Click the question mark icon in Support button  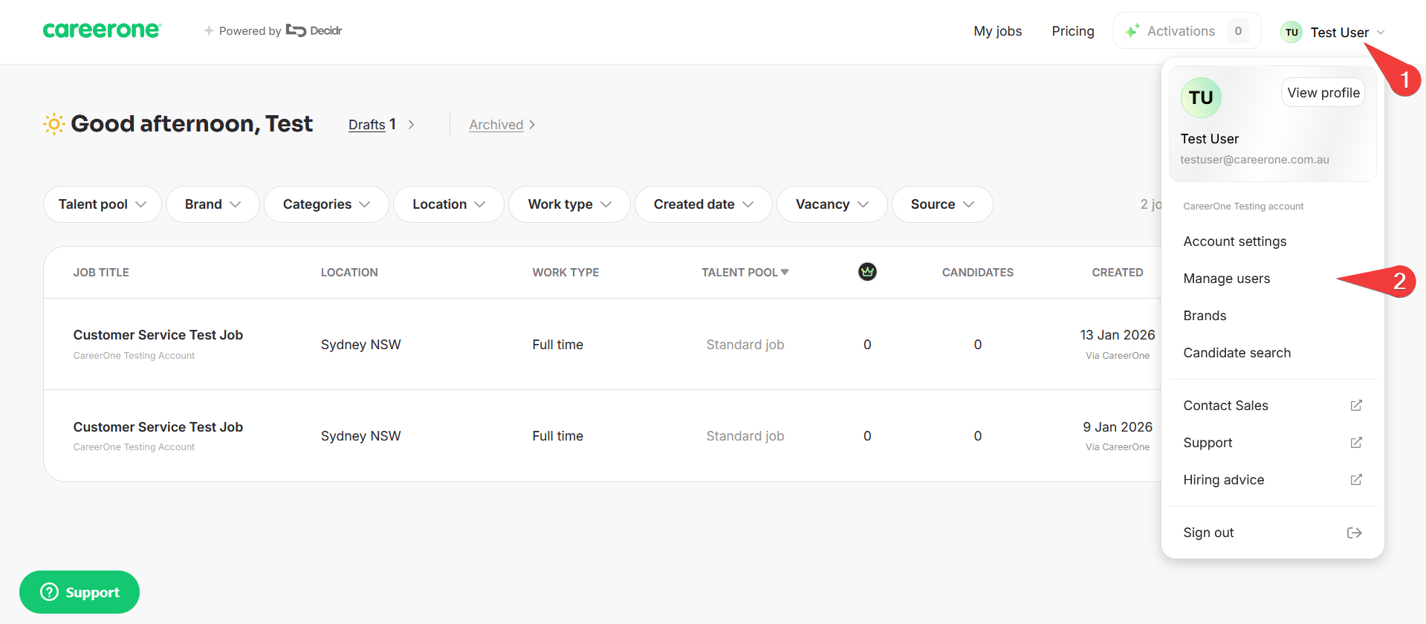(49, 591)
